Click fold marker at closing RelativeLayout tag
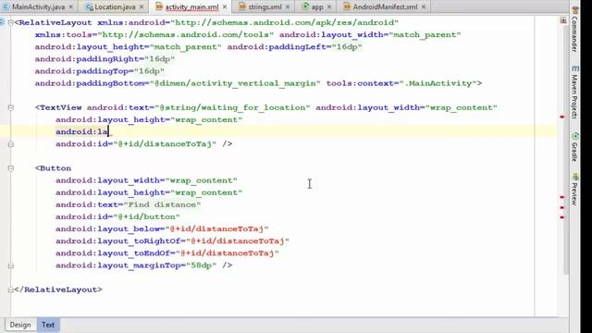 [10, 290]
